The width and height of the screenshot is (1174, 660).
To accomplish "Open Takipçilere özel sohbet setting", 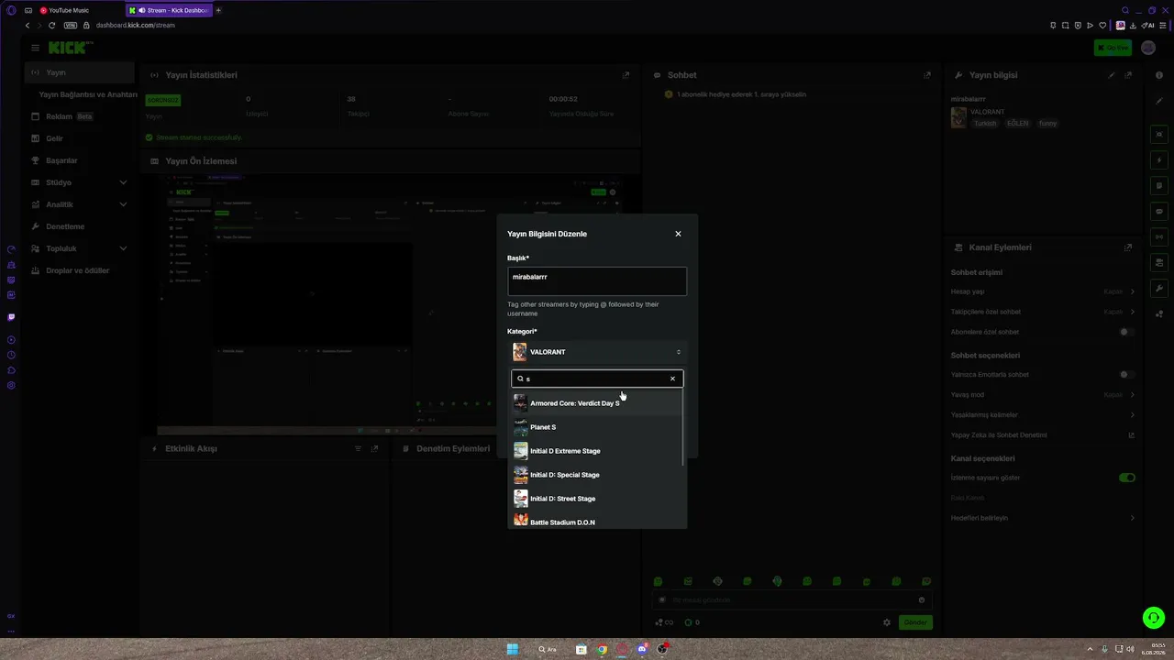I will (x=1043, y=312).
